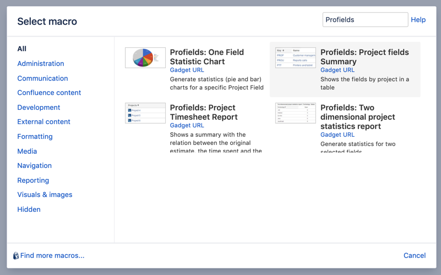The image size is (441, 275).
Task: Open the Help link
Action: pos(418,20)
